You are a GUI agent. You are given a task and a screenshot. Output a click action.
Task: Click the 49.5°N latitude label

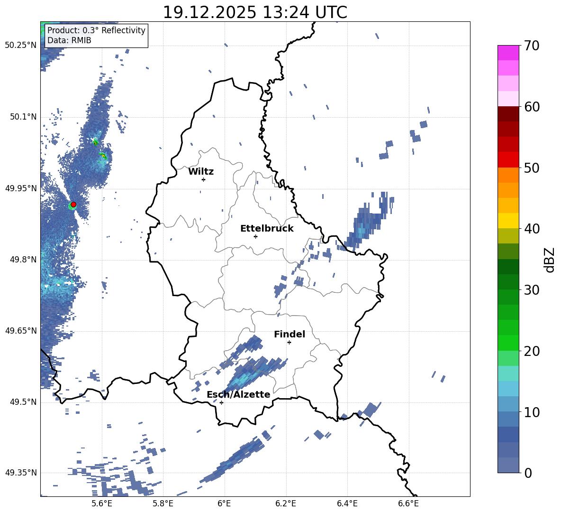[x=23, y=402]
